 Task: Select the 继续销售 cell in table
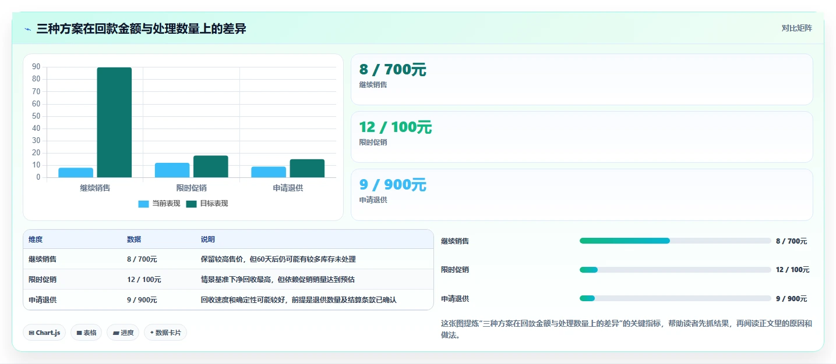click(x=43, y=259)
